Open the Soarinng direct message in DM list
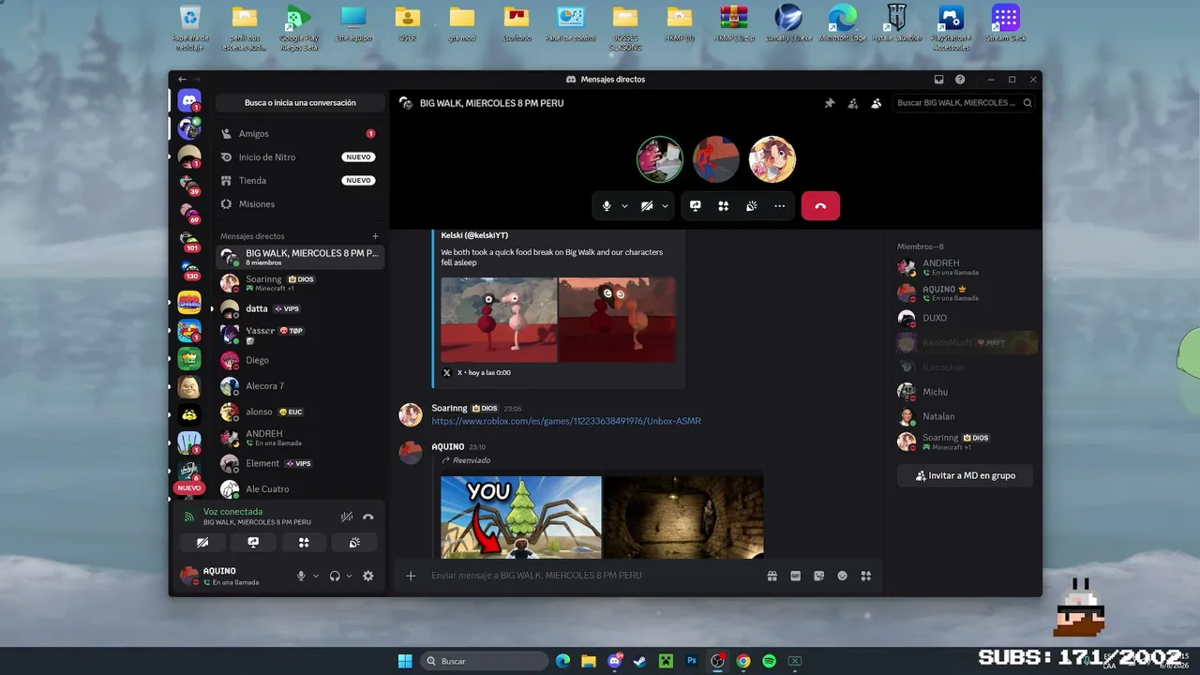 (300, 283)
